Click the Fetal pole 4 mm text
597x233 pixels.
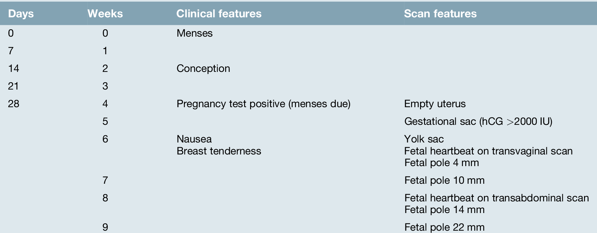pyautogui.click(x=441, y=163)
